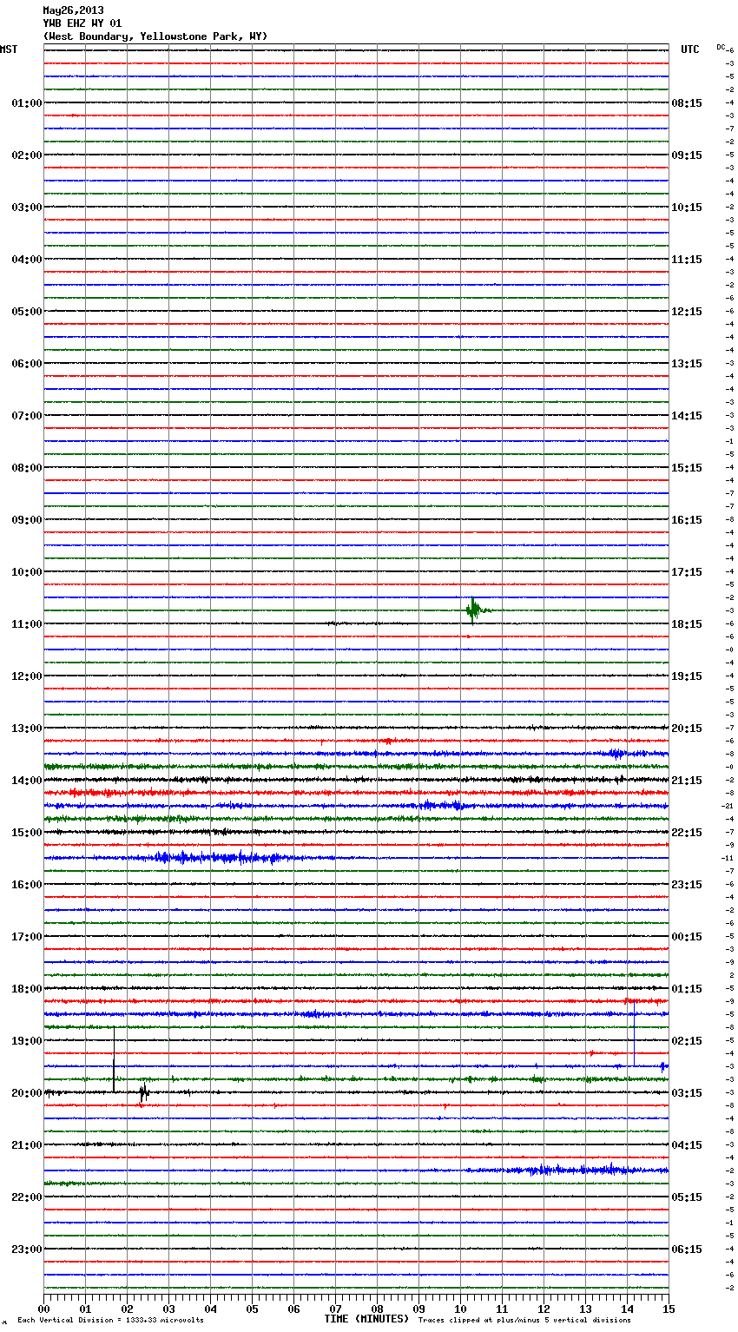Select the 04:00 MST time label
The height and width of the screenshot is (1332, 738).
[x=27, y=259]
